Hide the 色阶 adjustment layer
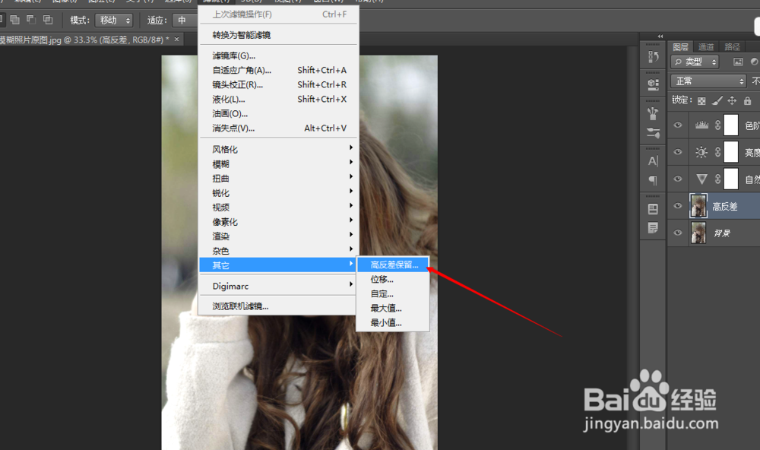Screen dimensions: 760x450 pyautogui.click(x=678, y=125)
